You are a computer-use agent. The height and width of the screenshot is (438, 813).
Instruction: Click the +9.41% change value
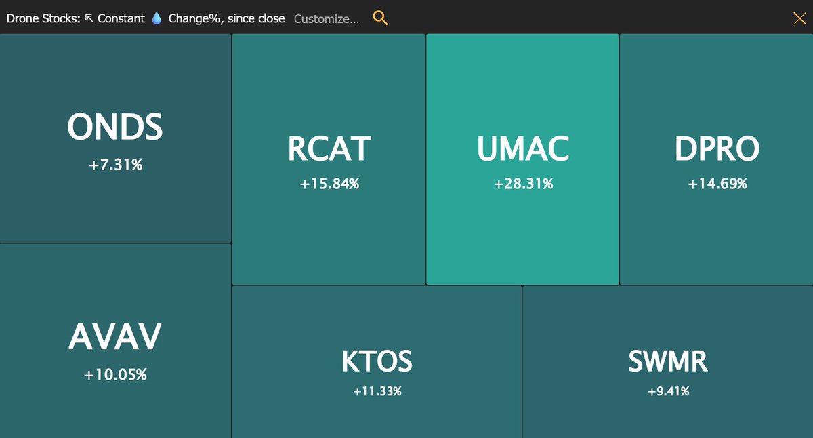coord(668,391)
